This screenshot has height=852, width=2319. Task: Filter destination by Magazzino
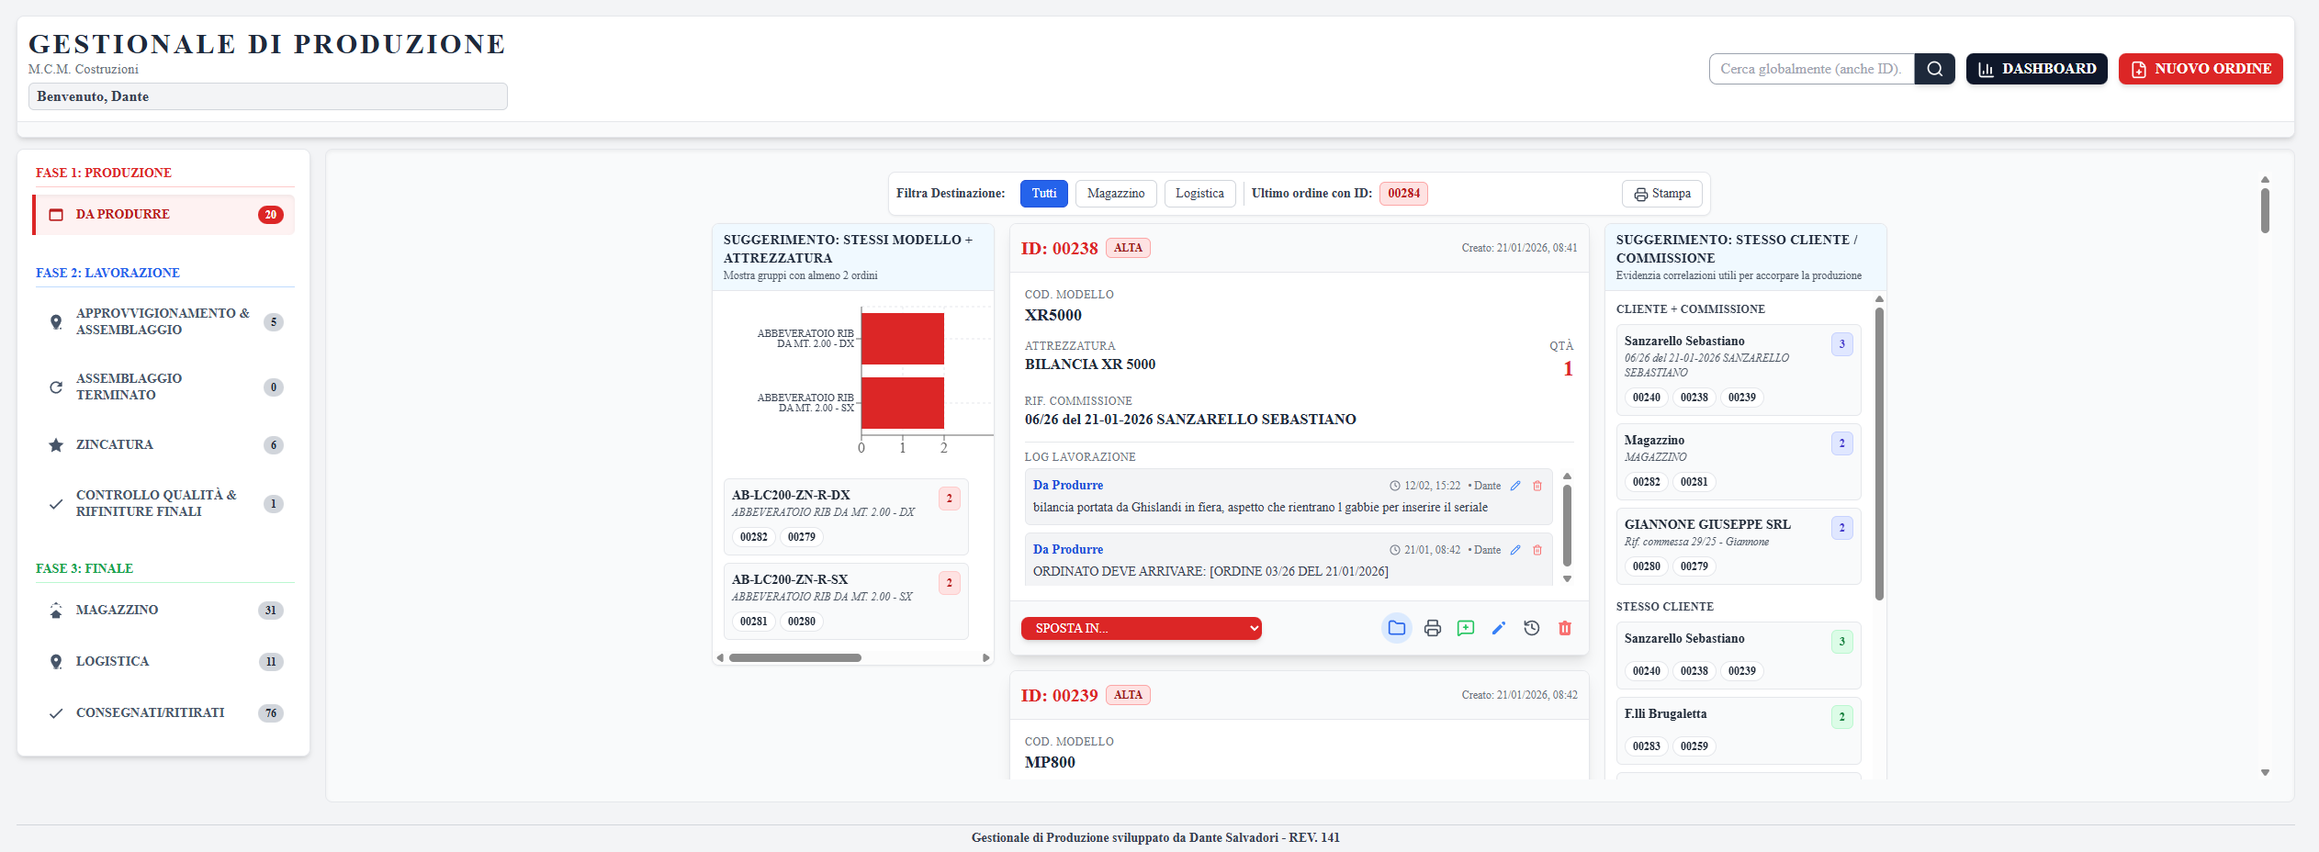[x=1115, y=194]
